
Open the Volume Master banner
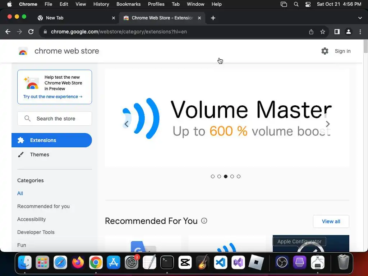227,118
